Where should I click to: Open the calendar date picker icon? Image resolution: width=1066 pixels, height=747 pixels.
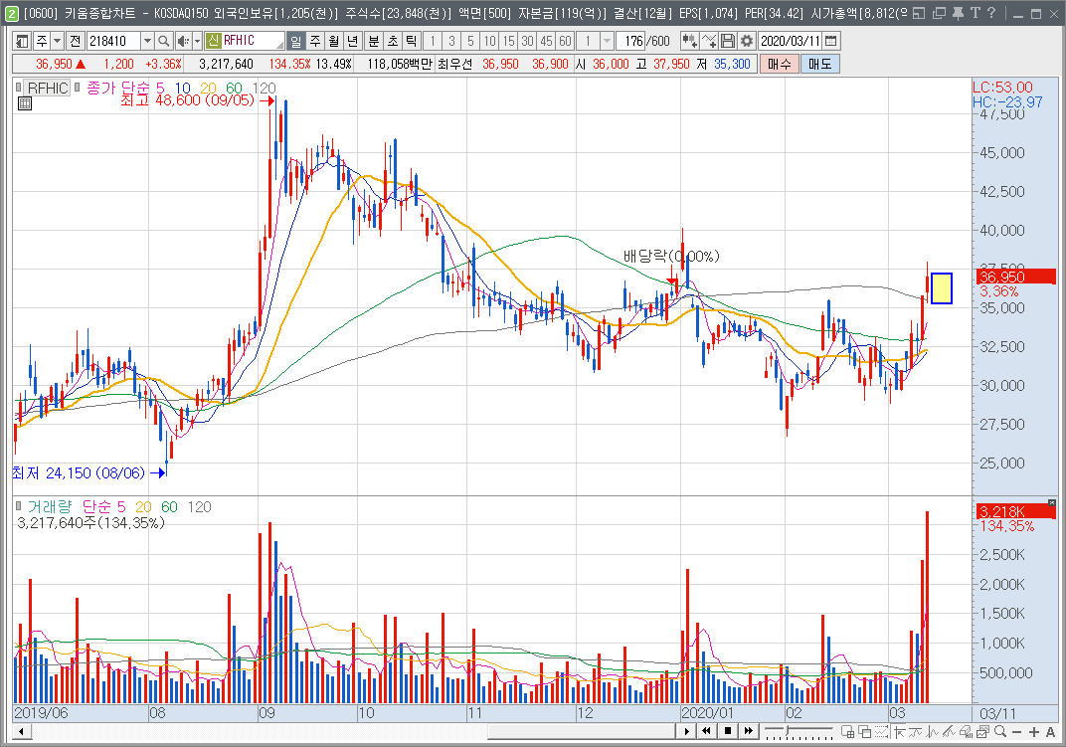coord(830,42)
